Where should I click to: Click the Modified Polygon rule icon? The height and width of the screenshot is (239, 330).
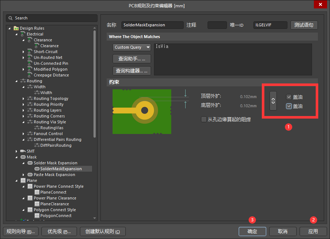point(30,69)
